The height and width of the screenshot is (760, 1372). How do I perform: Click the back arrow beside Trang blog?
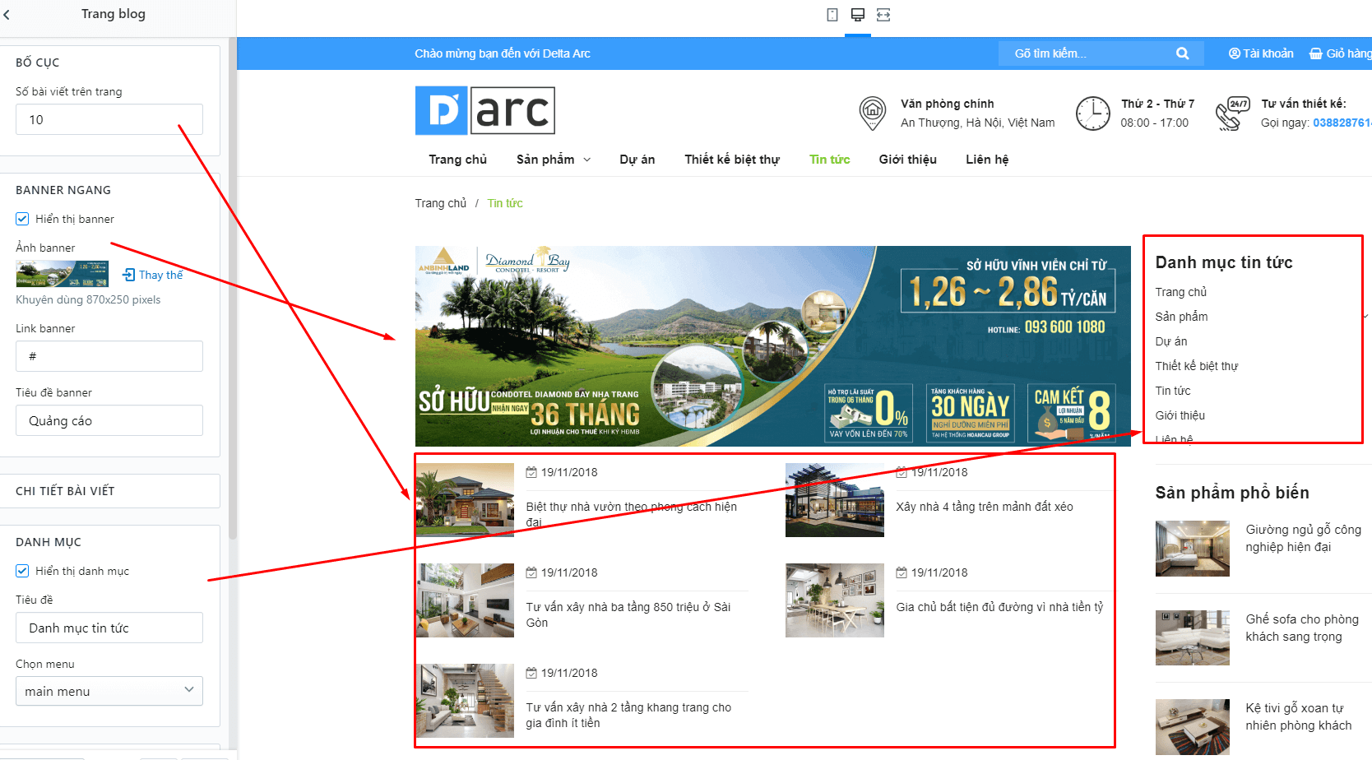(x=7, y=14)
